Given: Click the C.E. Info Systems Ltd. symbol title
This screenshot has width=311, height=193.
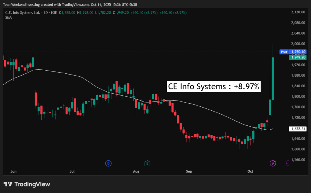Looking at the screenshot, I should [23, 12].
